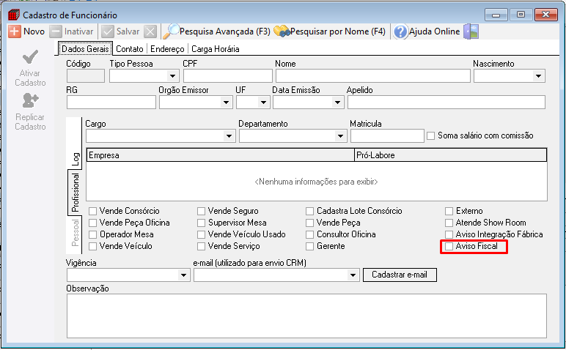The height and width of the screenshot is (350, 566).
Task: Click the Apelido input field
Action: [446, 103]
